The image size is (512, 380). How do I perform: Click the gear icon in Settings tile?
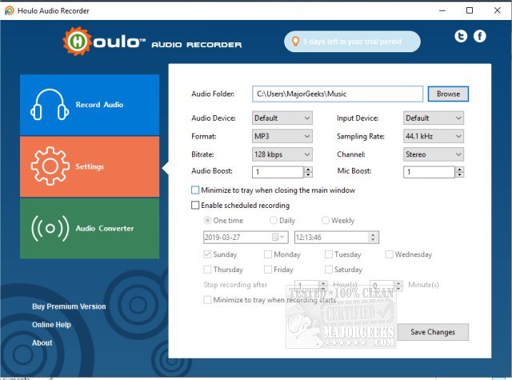50,166
